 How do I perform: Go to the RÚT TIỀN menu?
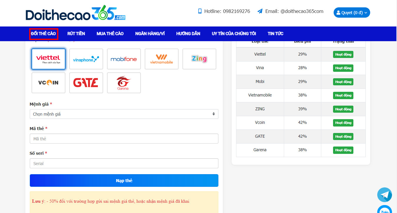[x=76, y=34]
